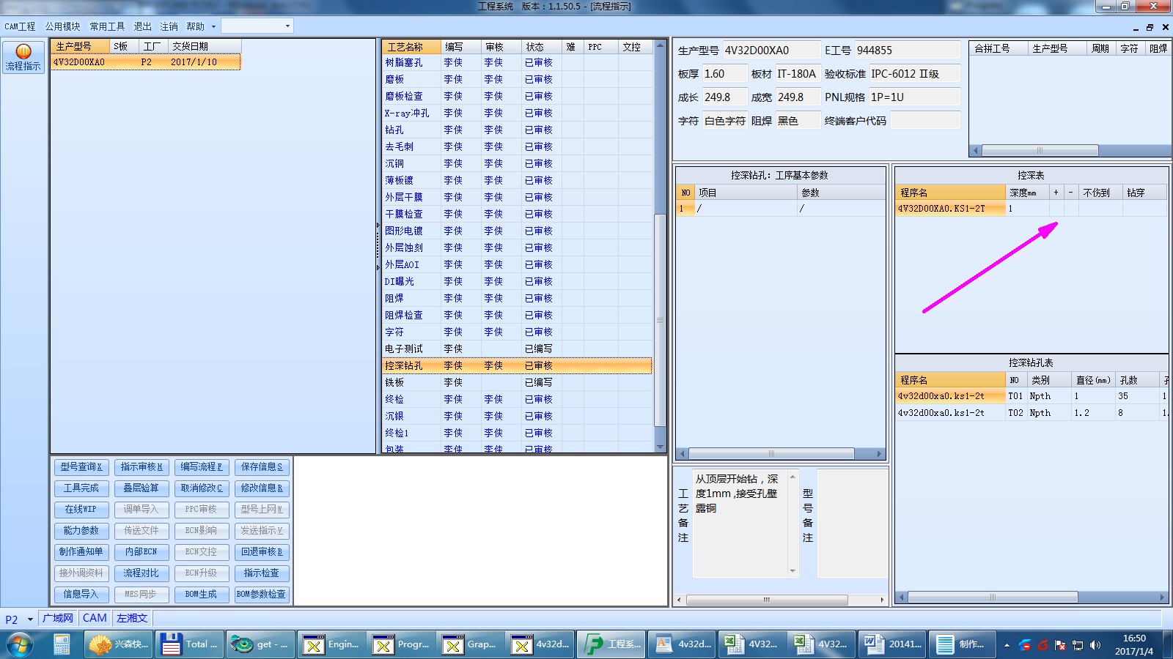This screenshot has width=1173, height=659.
Task: Click the 退出 menu item
Action: pos(142,26)
